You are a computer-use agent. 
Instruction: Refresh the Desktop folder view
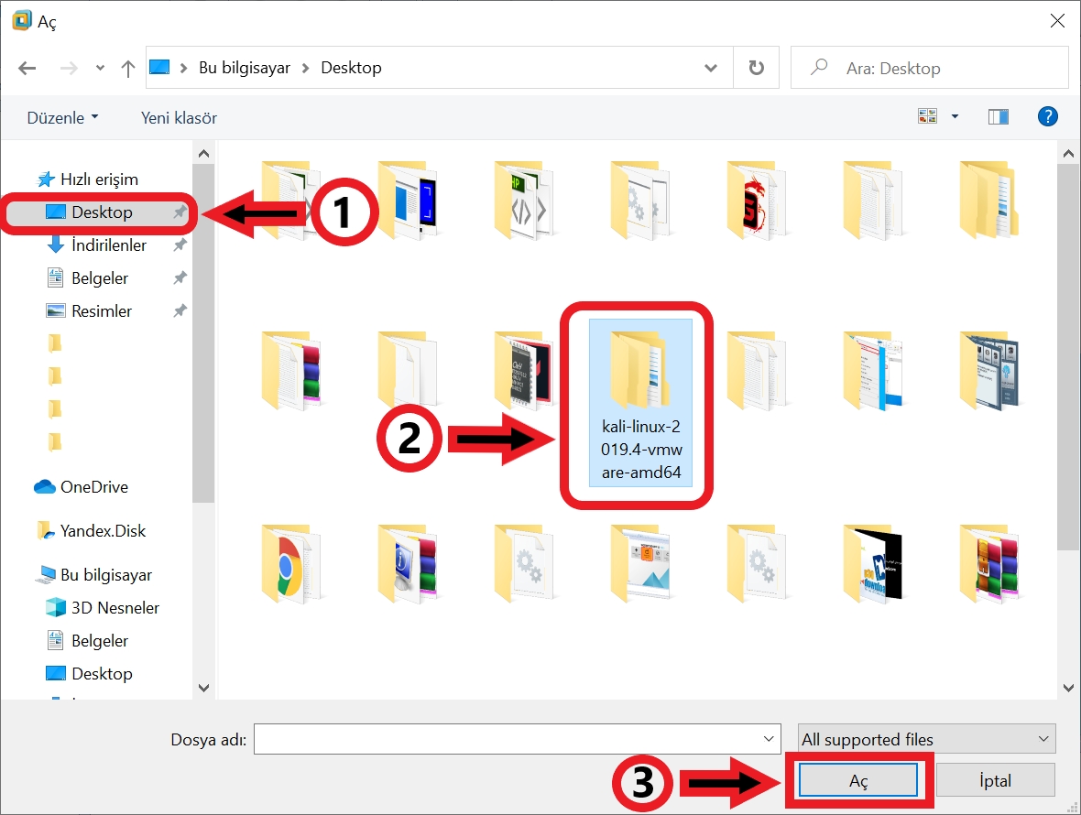(x=757, y=68)
